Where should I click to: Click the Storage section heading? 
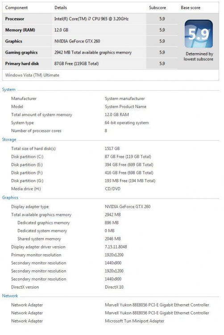[x=9, y=139]
